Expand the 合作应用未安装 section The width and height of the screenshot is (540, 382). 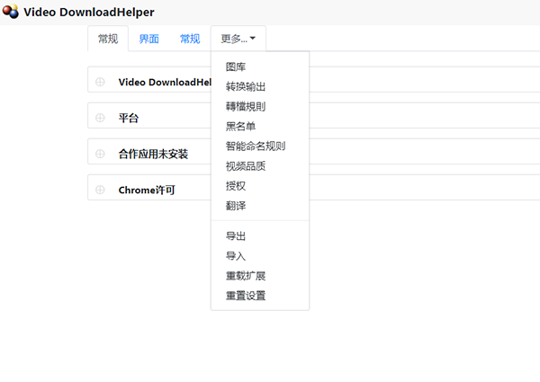coord(100,154)
